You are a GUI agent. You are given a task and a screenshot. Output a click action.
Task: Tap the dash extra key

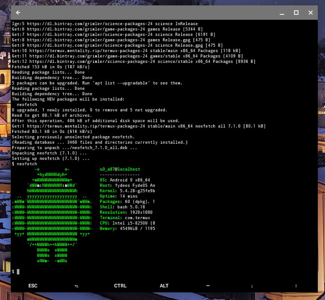coord(208,286)
